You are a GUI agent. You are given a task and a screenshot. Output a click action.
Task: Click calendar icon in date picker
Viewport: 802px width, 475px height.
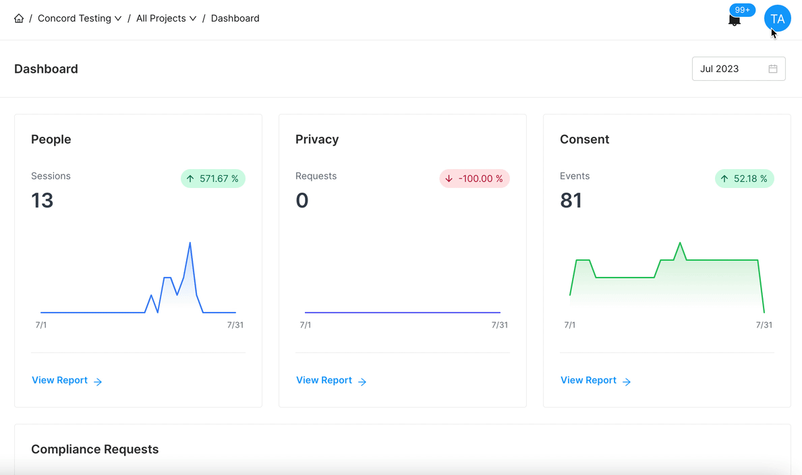coord(773,69)
